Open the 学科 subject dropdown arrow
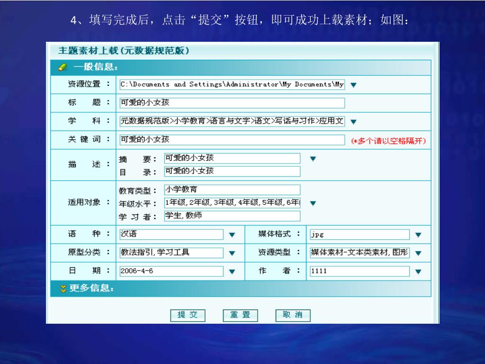 (353, 122)
